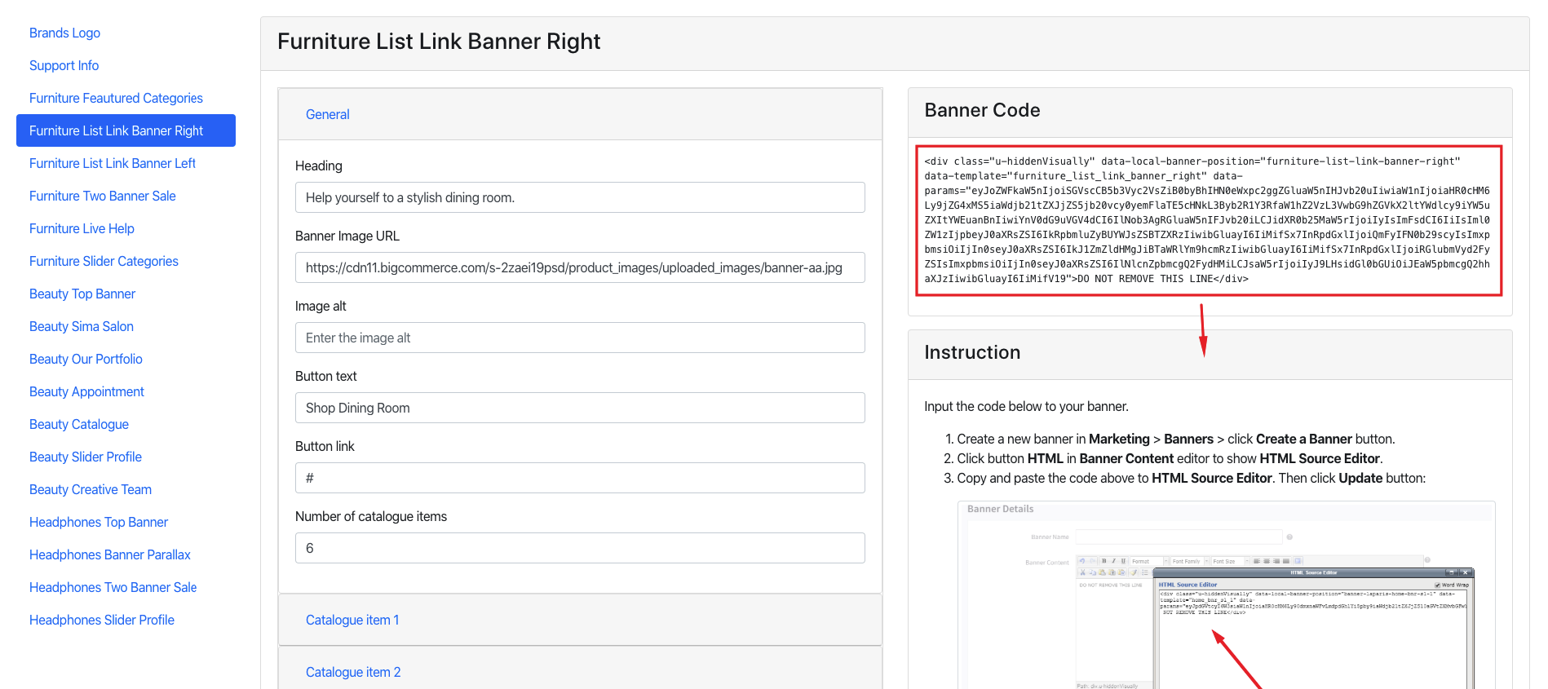
Task: Go to Beauty Top Banner
Action: click(82, 294)
